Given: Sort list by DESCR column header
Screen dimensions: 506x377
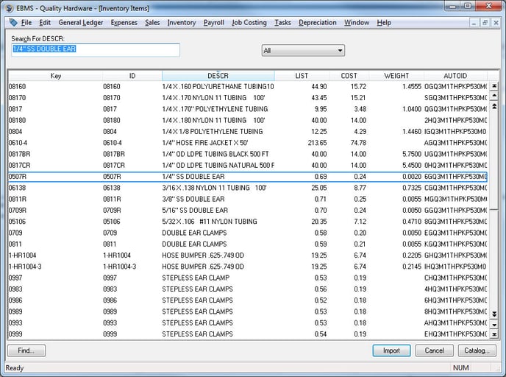Looking at the screenshot, I should point(218,76).
